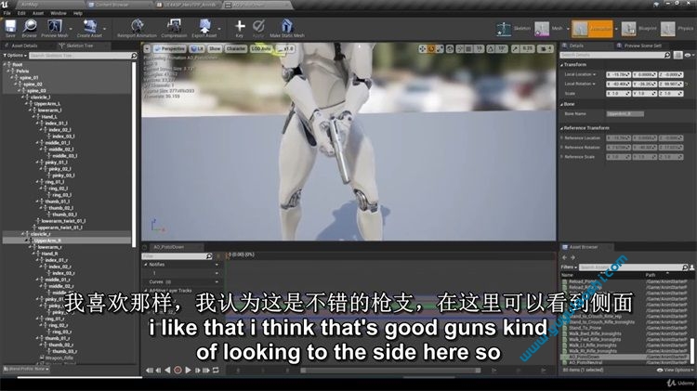Open Preview Mesh dropdown arrow
Screen dimensions: 697x391
coord(71,29)
